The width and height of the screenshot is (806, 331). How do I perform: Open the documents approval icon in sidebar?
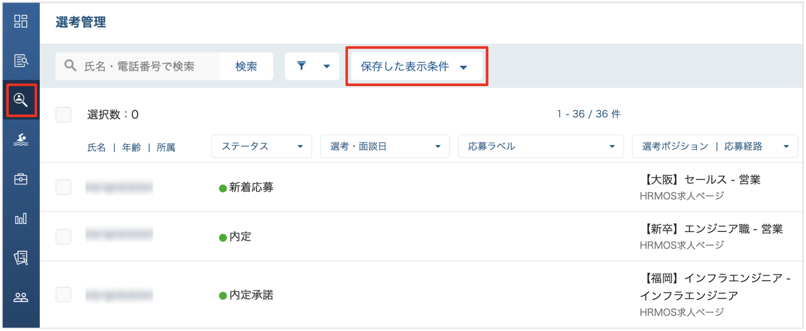[21, 258]
